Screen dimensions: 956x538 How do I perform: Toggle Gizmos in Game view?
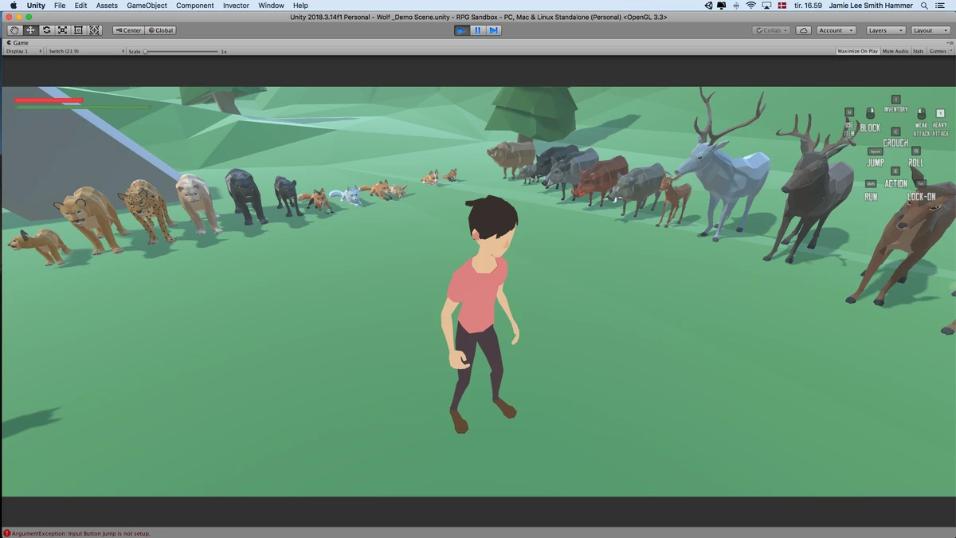(936, 51)
